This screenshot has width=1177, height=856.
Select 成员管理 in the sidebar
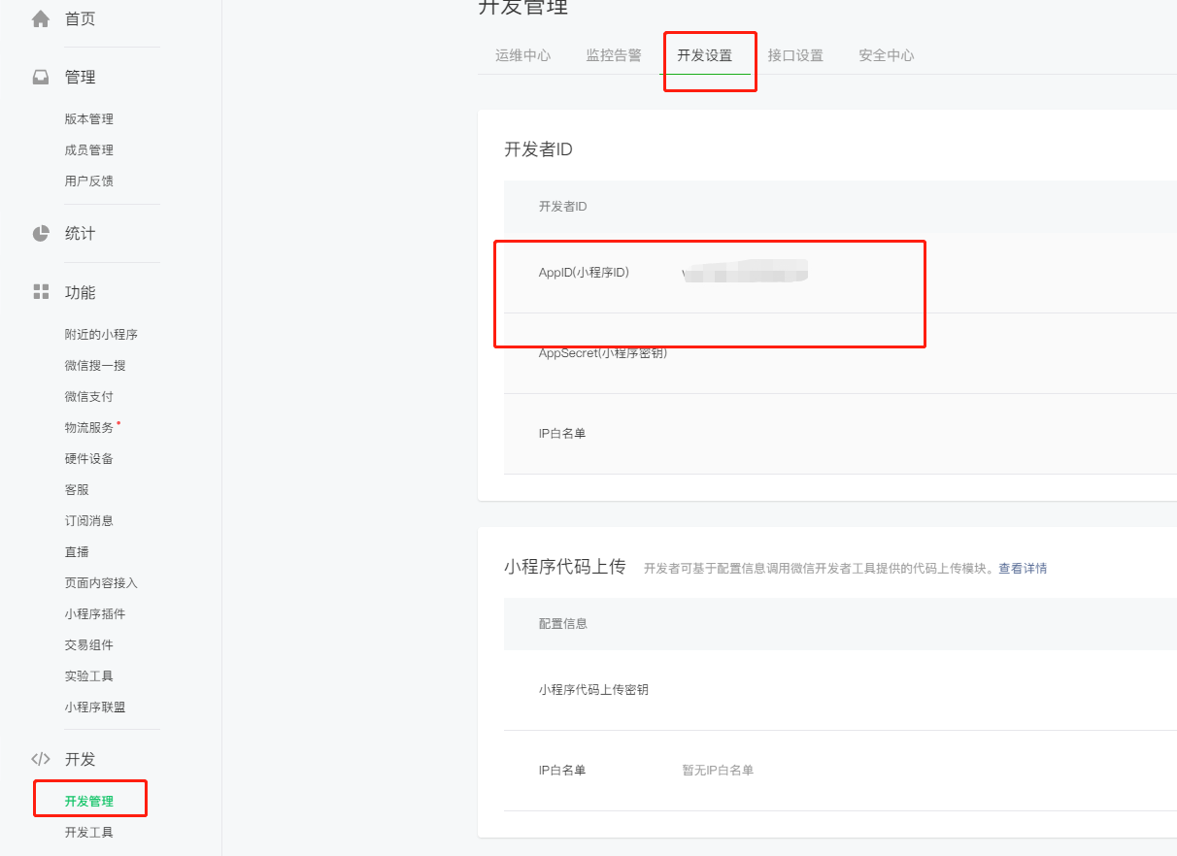(x=89, y=150)
